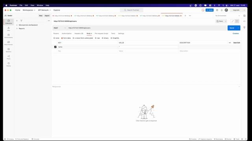Screen dimensions: 252x141
Task: Switch to the Tests tab
Action: [113, 34]
